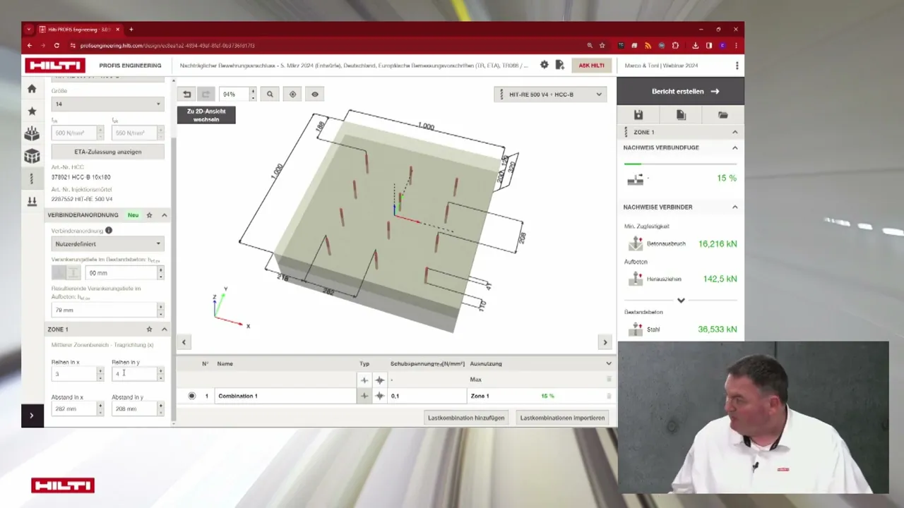
Task: Switch to 2D view with 'Zu 2D-Ansicht wechseln'
Action: (206, 115)
